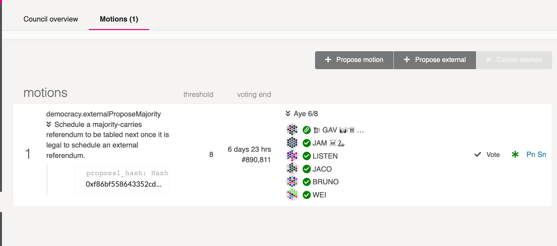Click JAM's identicon avatar

coord(292,143)
